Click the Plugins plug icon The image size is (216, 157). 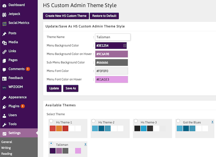[4, 107]
